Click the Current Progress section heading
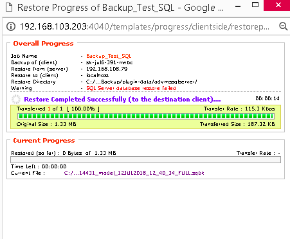290x239 pixels. (x=44, y=141)
